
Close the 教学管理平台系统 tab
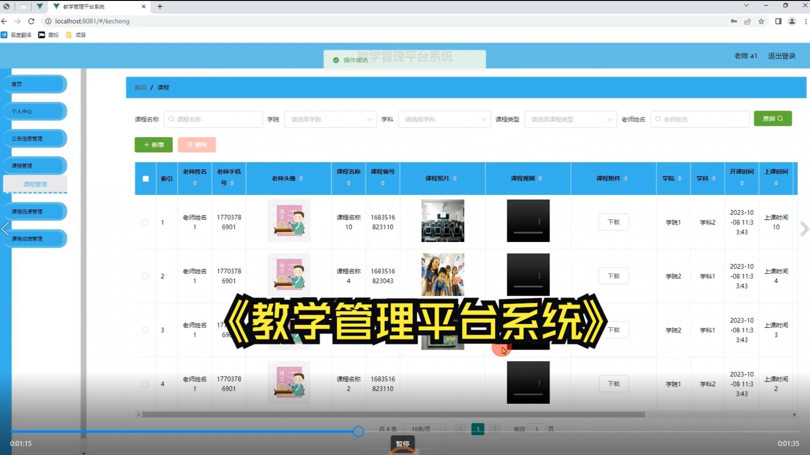[144, 6]
